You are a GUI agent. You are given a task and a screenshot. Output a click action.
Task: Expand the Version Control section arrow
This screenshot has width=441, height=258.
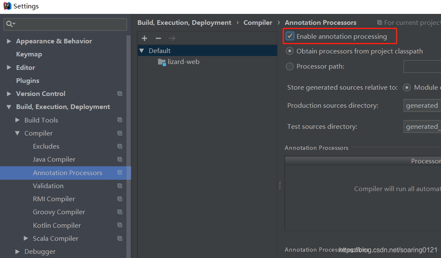[9, 93]
